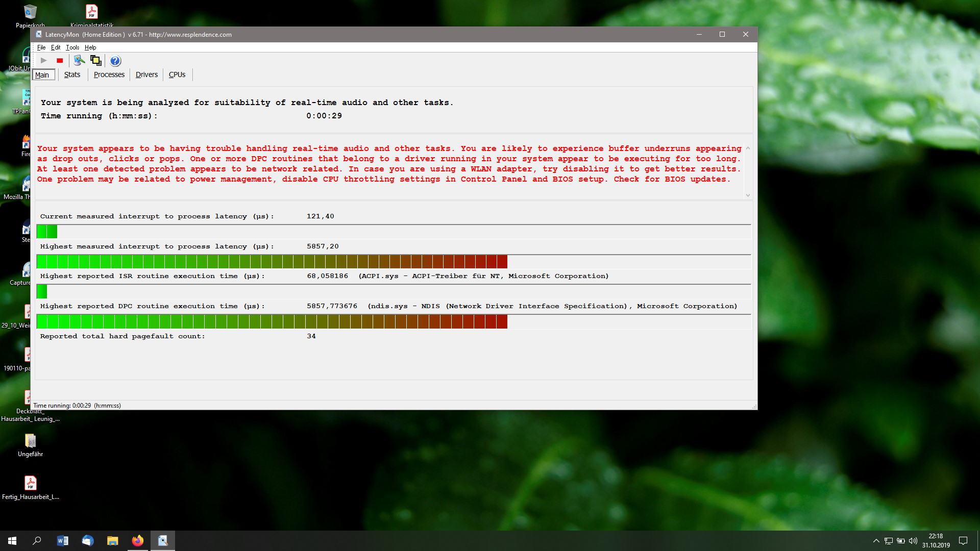Screen dimensions: 980x551
Task: Click the volume icon in system tray
Action: pos(913,541)
